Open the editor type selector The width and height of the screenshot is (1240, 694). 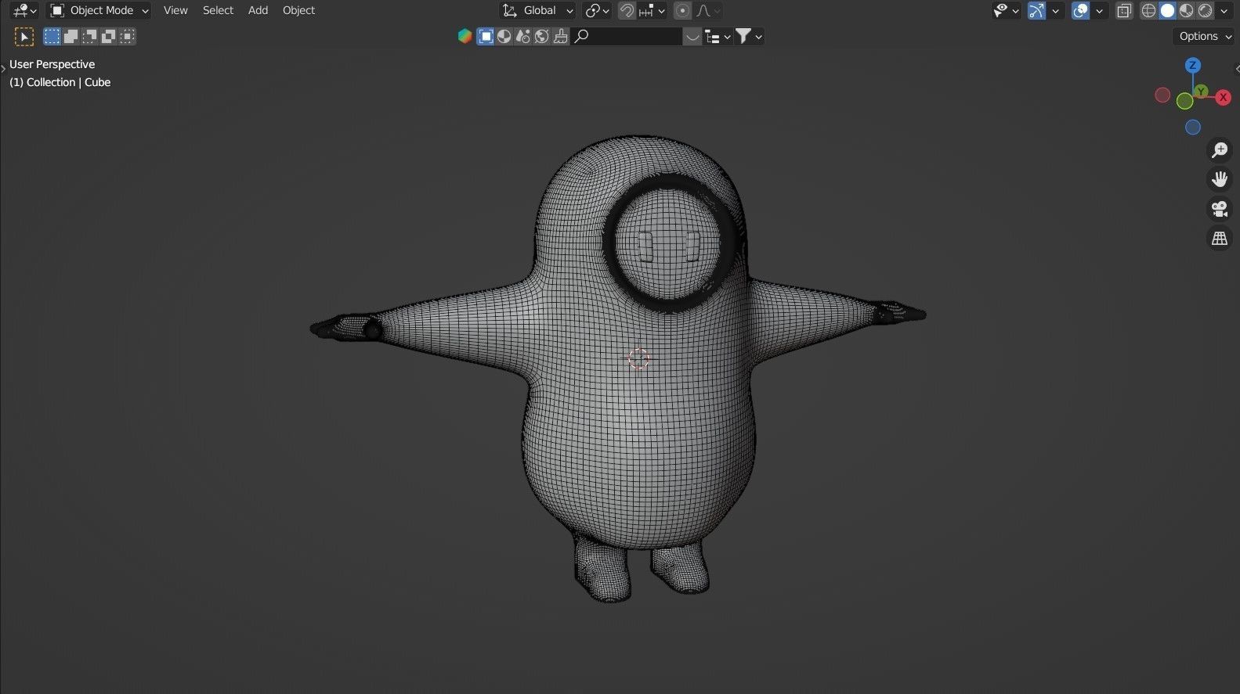click(24, 10)
